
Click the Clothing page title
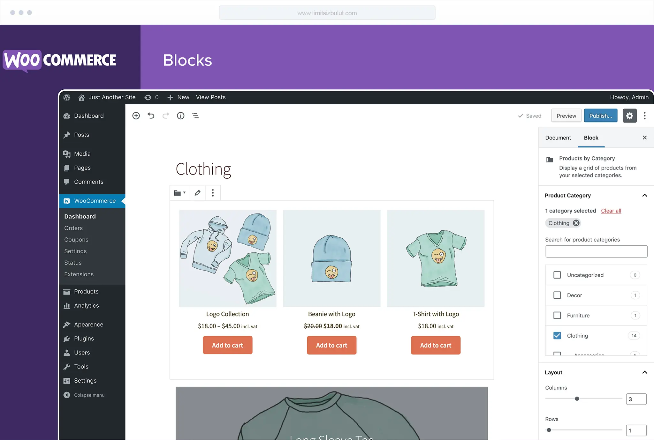(203, 169)
